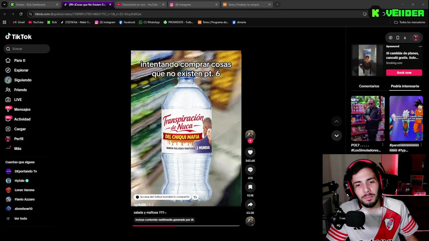Open the YouTube bookmark

(36, 22)
